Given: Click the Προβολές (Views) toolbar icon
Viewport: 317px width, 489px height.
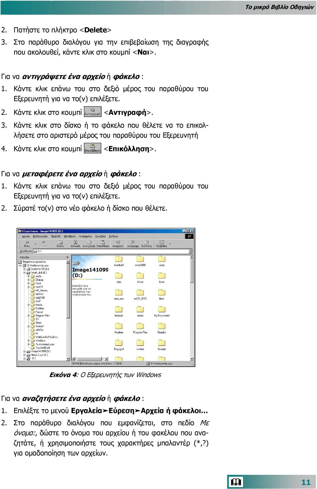Looking at the screenshot, I should (x=161, y=242).
